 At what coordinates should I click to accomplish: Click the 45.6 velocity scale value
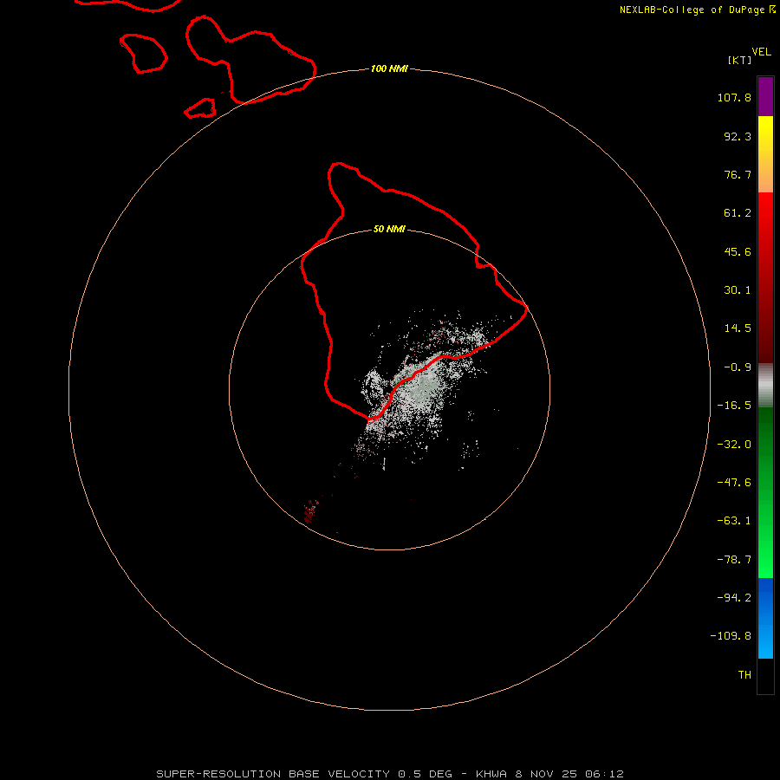pos(738,251)
